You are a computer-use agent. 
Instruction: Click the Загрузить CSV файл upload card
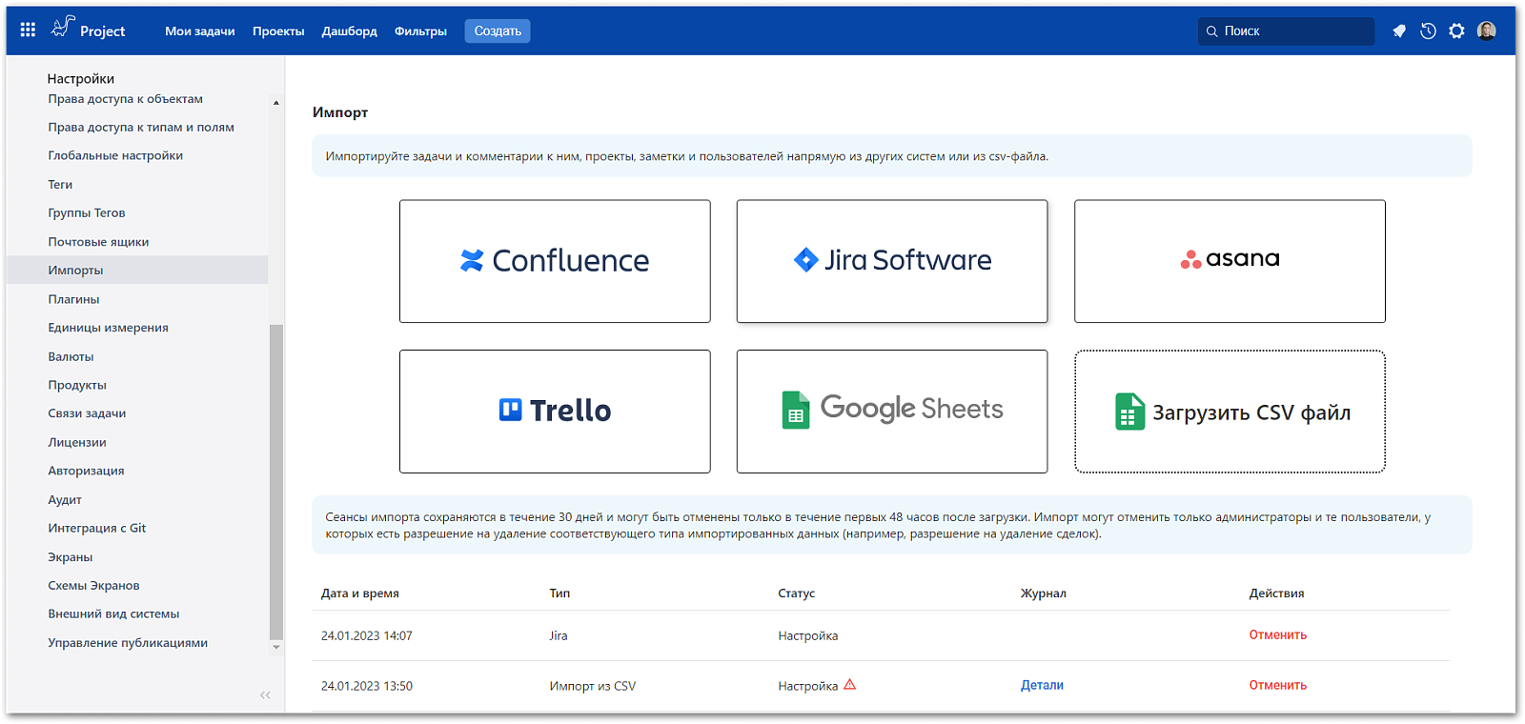(x=1230, y=412)
